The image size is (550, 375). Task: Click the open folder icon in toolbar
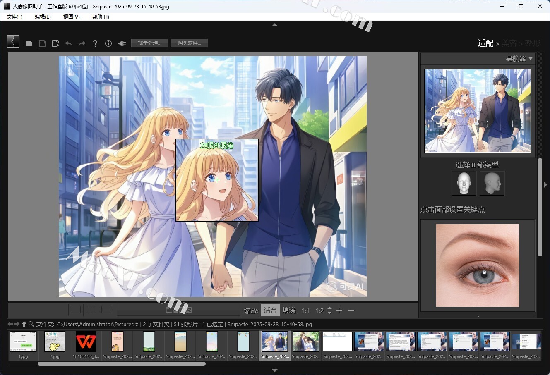(29, 43)
